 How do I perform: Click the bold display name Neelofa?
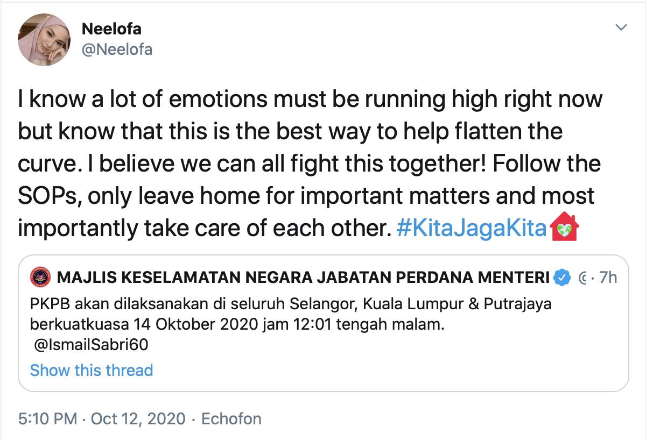pyautogui.click(x=111, y=29)
